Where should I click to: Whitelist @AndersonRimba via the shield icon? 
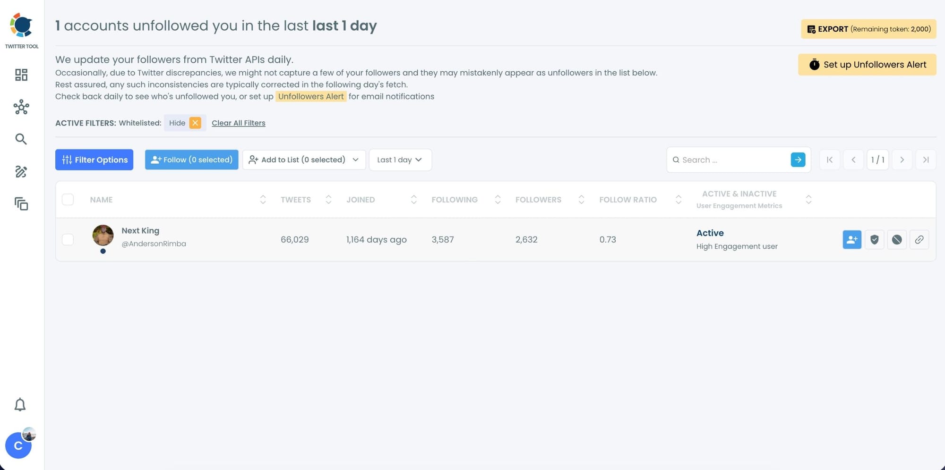[x=874, y=239]
